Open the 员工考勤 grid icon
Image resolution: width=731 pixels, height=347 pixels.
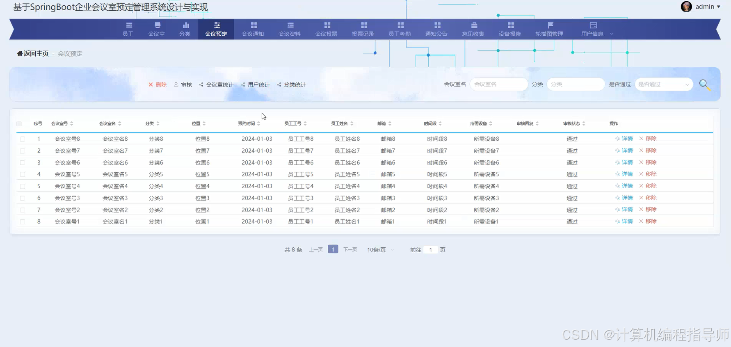pos(401,25)
